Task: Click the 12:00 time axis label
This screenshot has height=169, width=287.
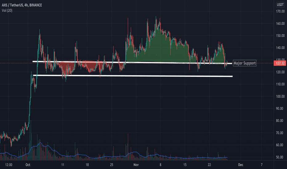Action: (x=9, y=165)
